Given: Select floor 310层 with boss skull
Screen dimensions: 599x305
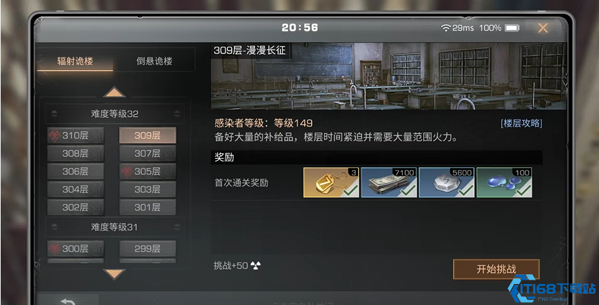Looking at the screenshot, I should click(x=76, y=135).
